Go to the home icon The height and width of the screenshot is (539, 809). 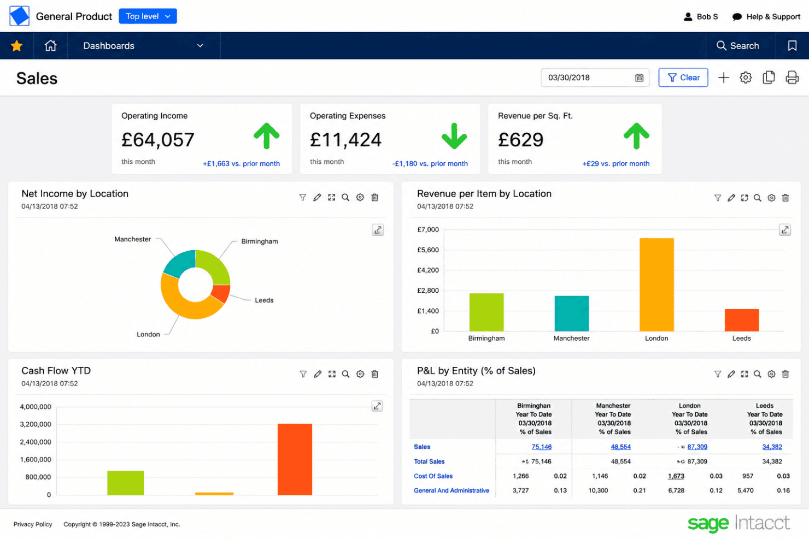(50, 46)
